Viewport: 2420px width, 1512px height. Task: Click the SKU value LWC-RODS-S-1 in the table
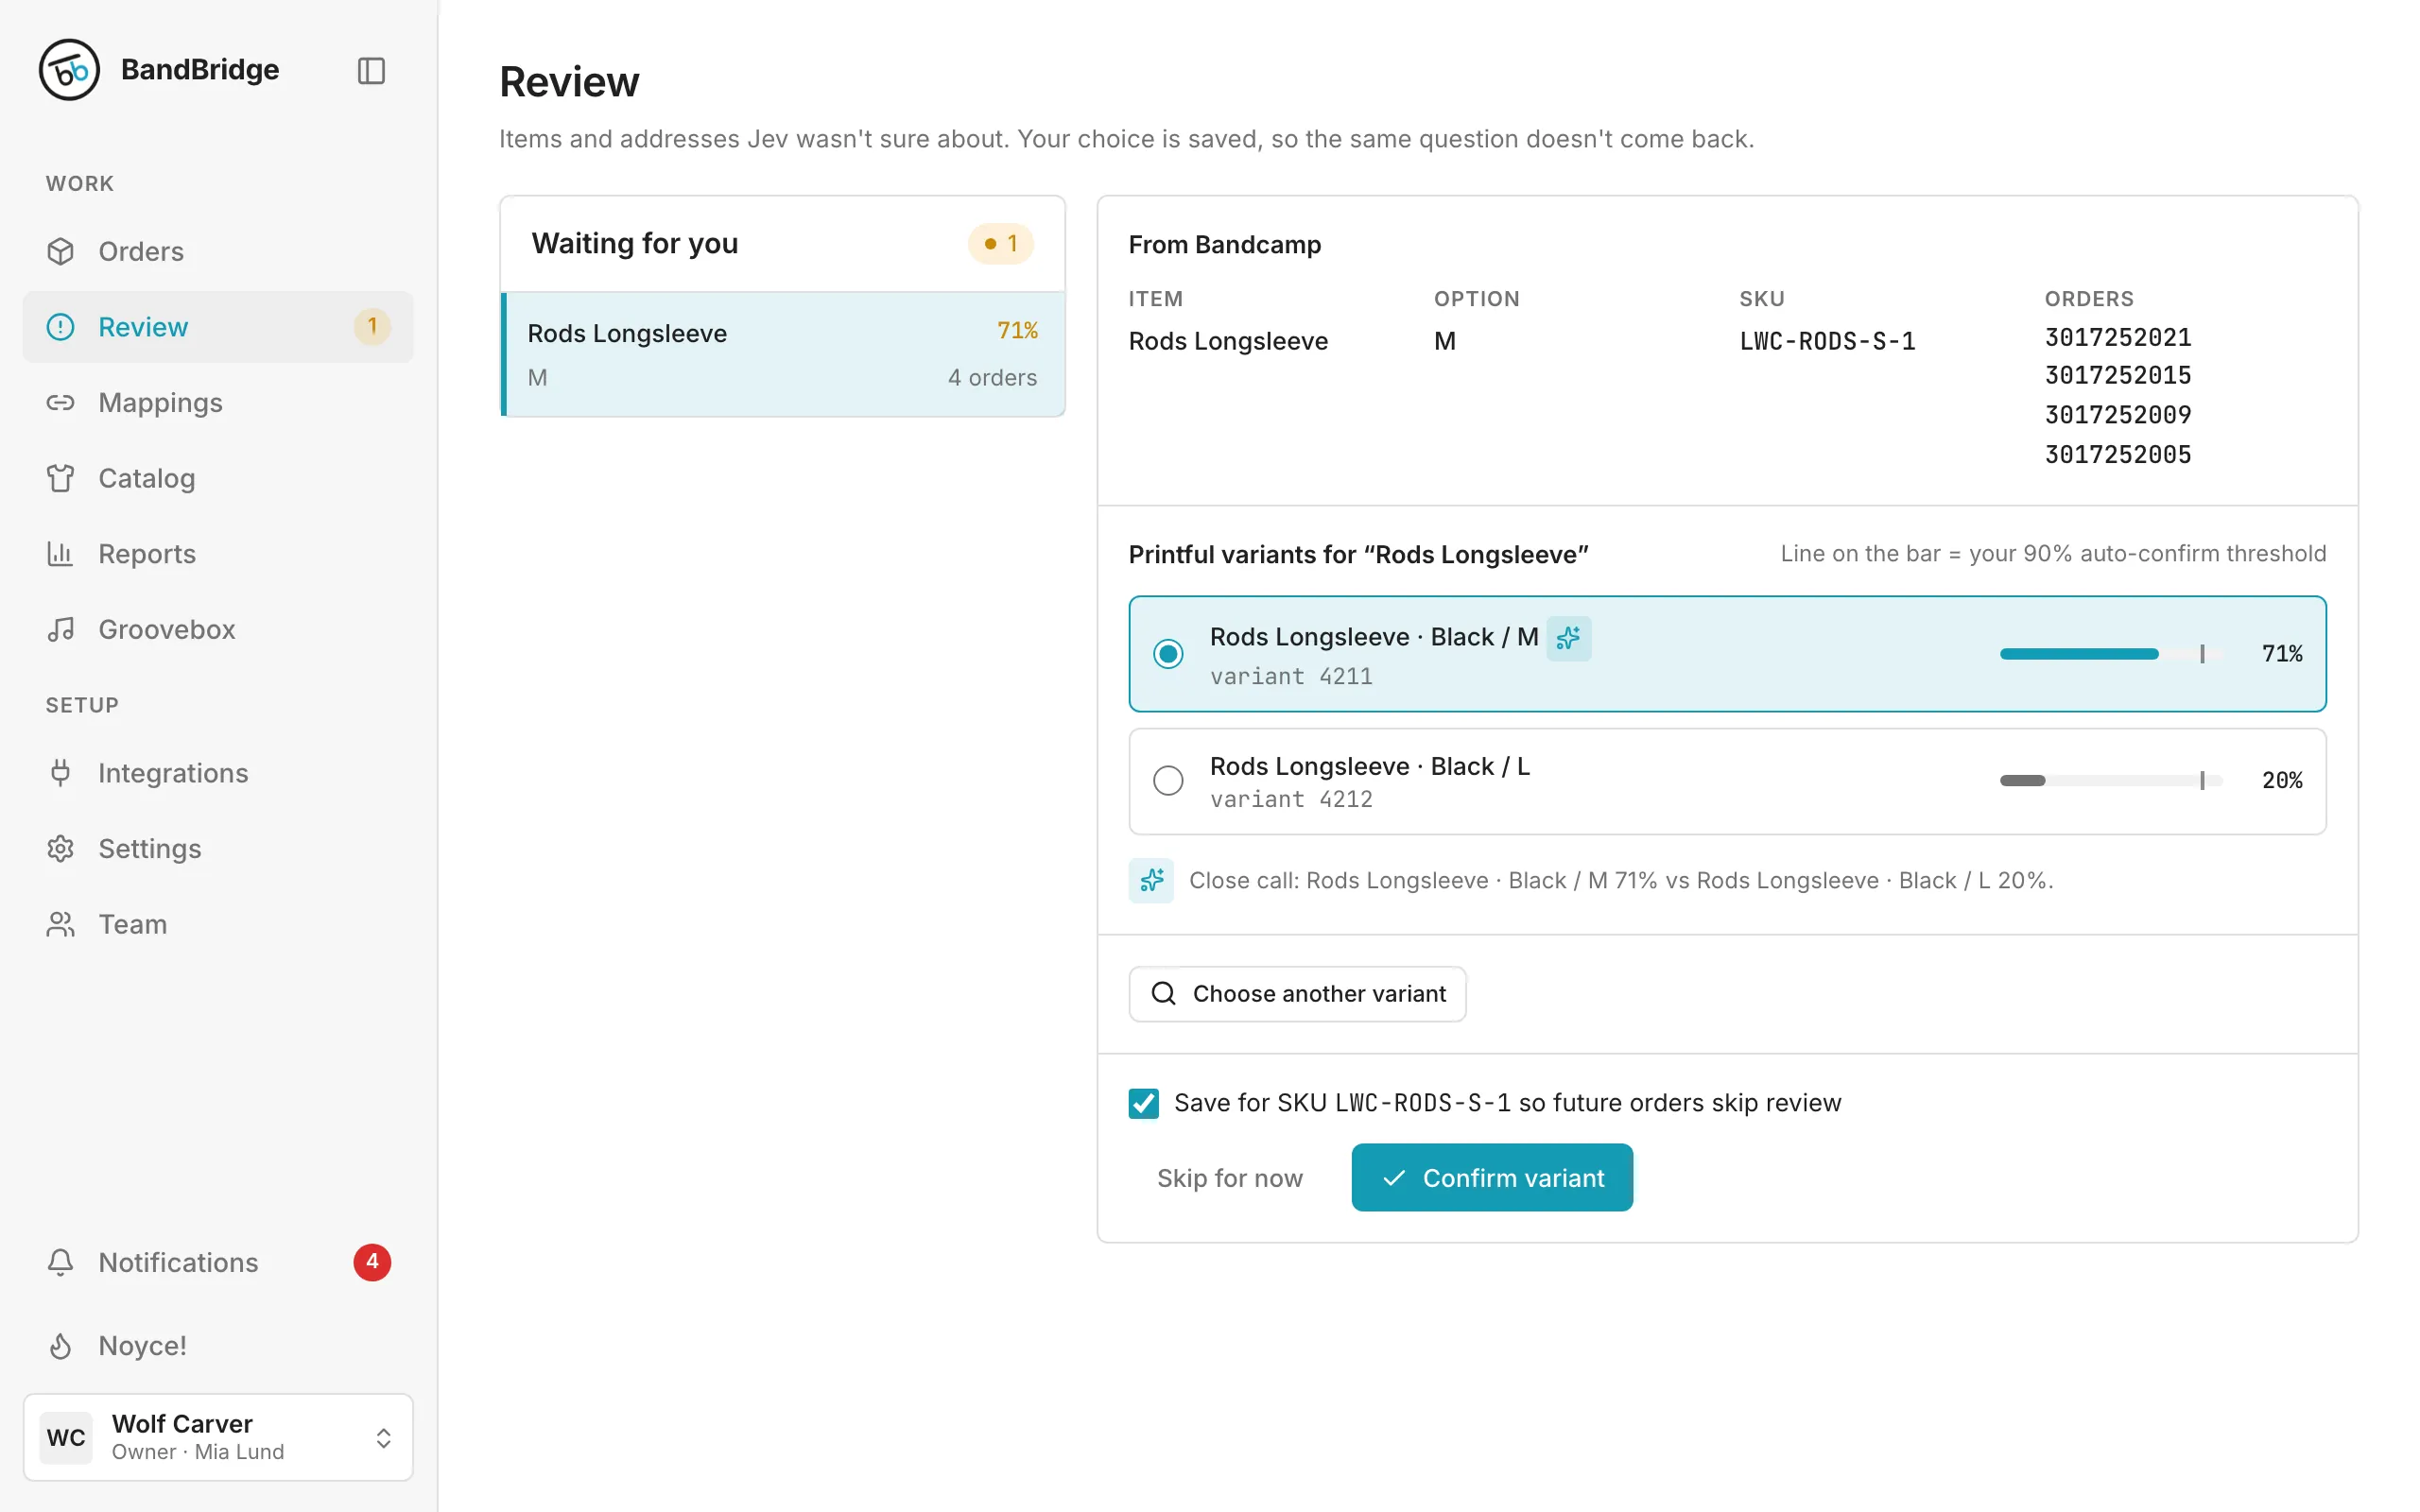tap(1827, 341)
